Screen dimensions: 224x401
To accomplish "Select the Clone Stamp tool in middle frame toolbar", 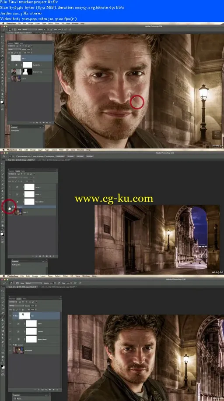I will point(3,191).
